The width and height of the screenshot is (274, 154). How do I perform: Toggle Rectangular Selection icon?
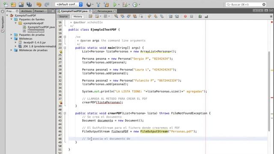pyautogui.click(x=141, y=16)
